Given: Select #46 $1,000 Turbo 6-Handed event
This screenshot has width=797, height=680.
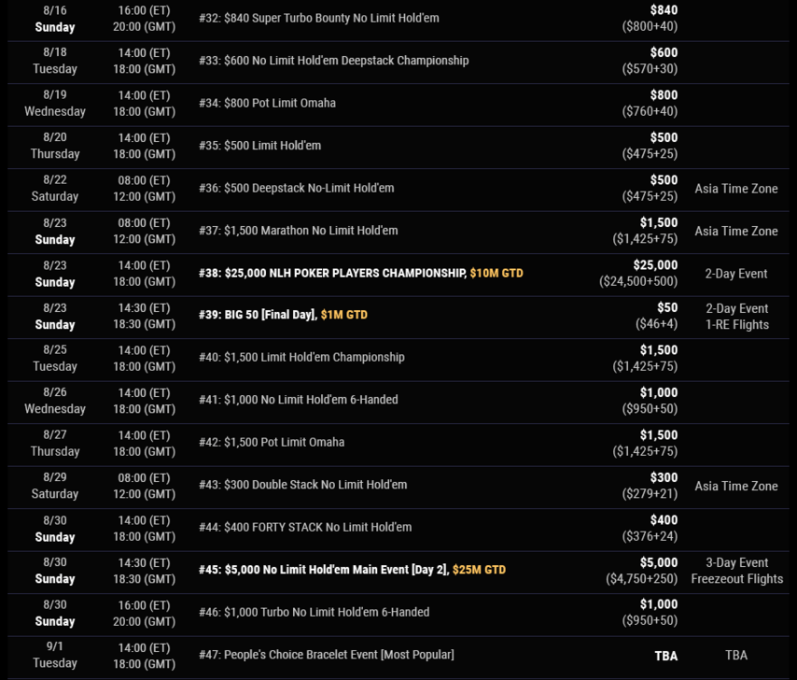Looking at the screenshot, I should point(314,612).
